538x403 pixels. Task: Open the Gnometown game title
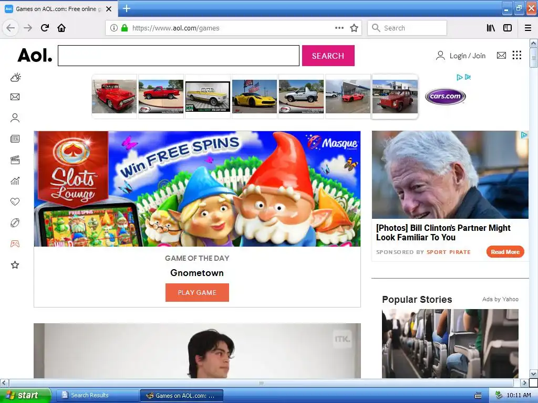point(197,273)
